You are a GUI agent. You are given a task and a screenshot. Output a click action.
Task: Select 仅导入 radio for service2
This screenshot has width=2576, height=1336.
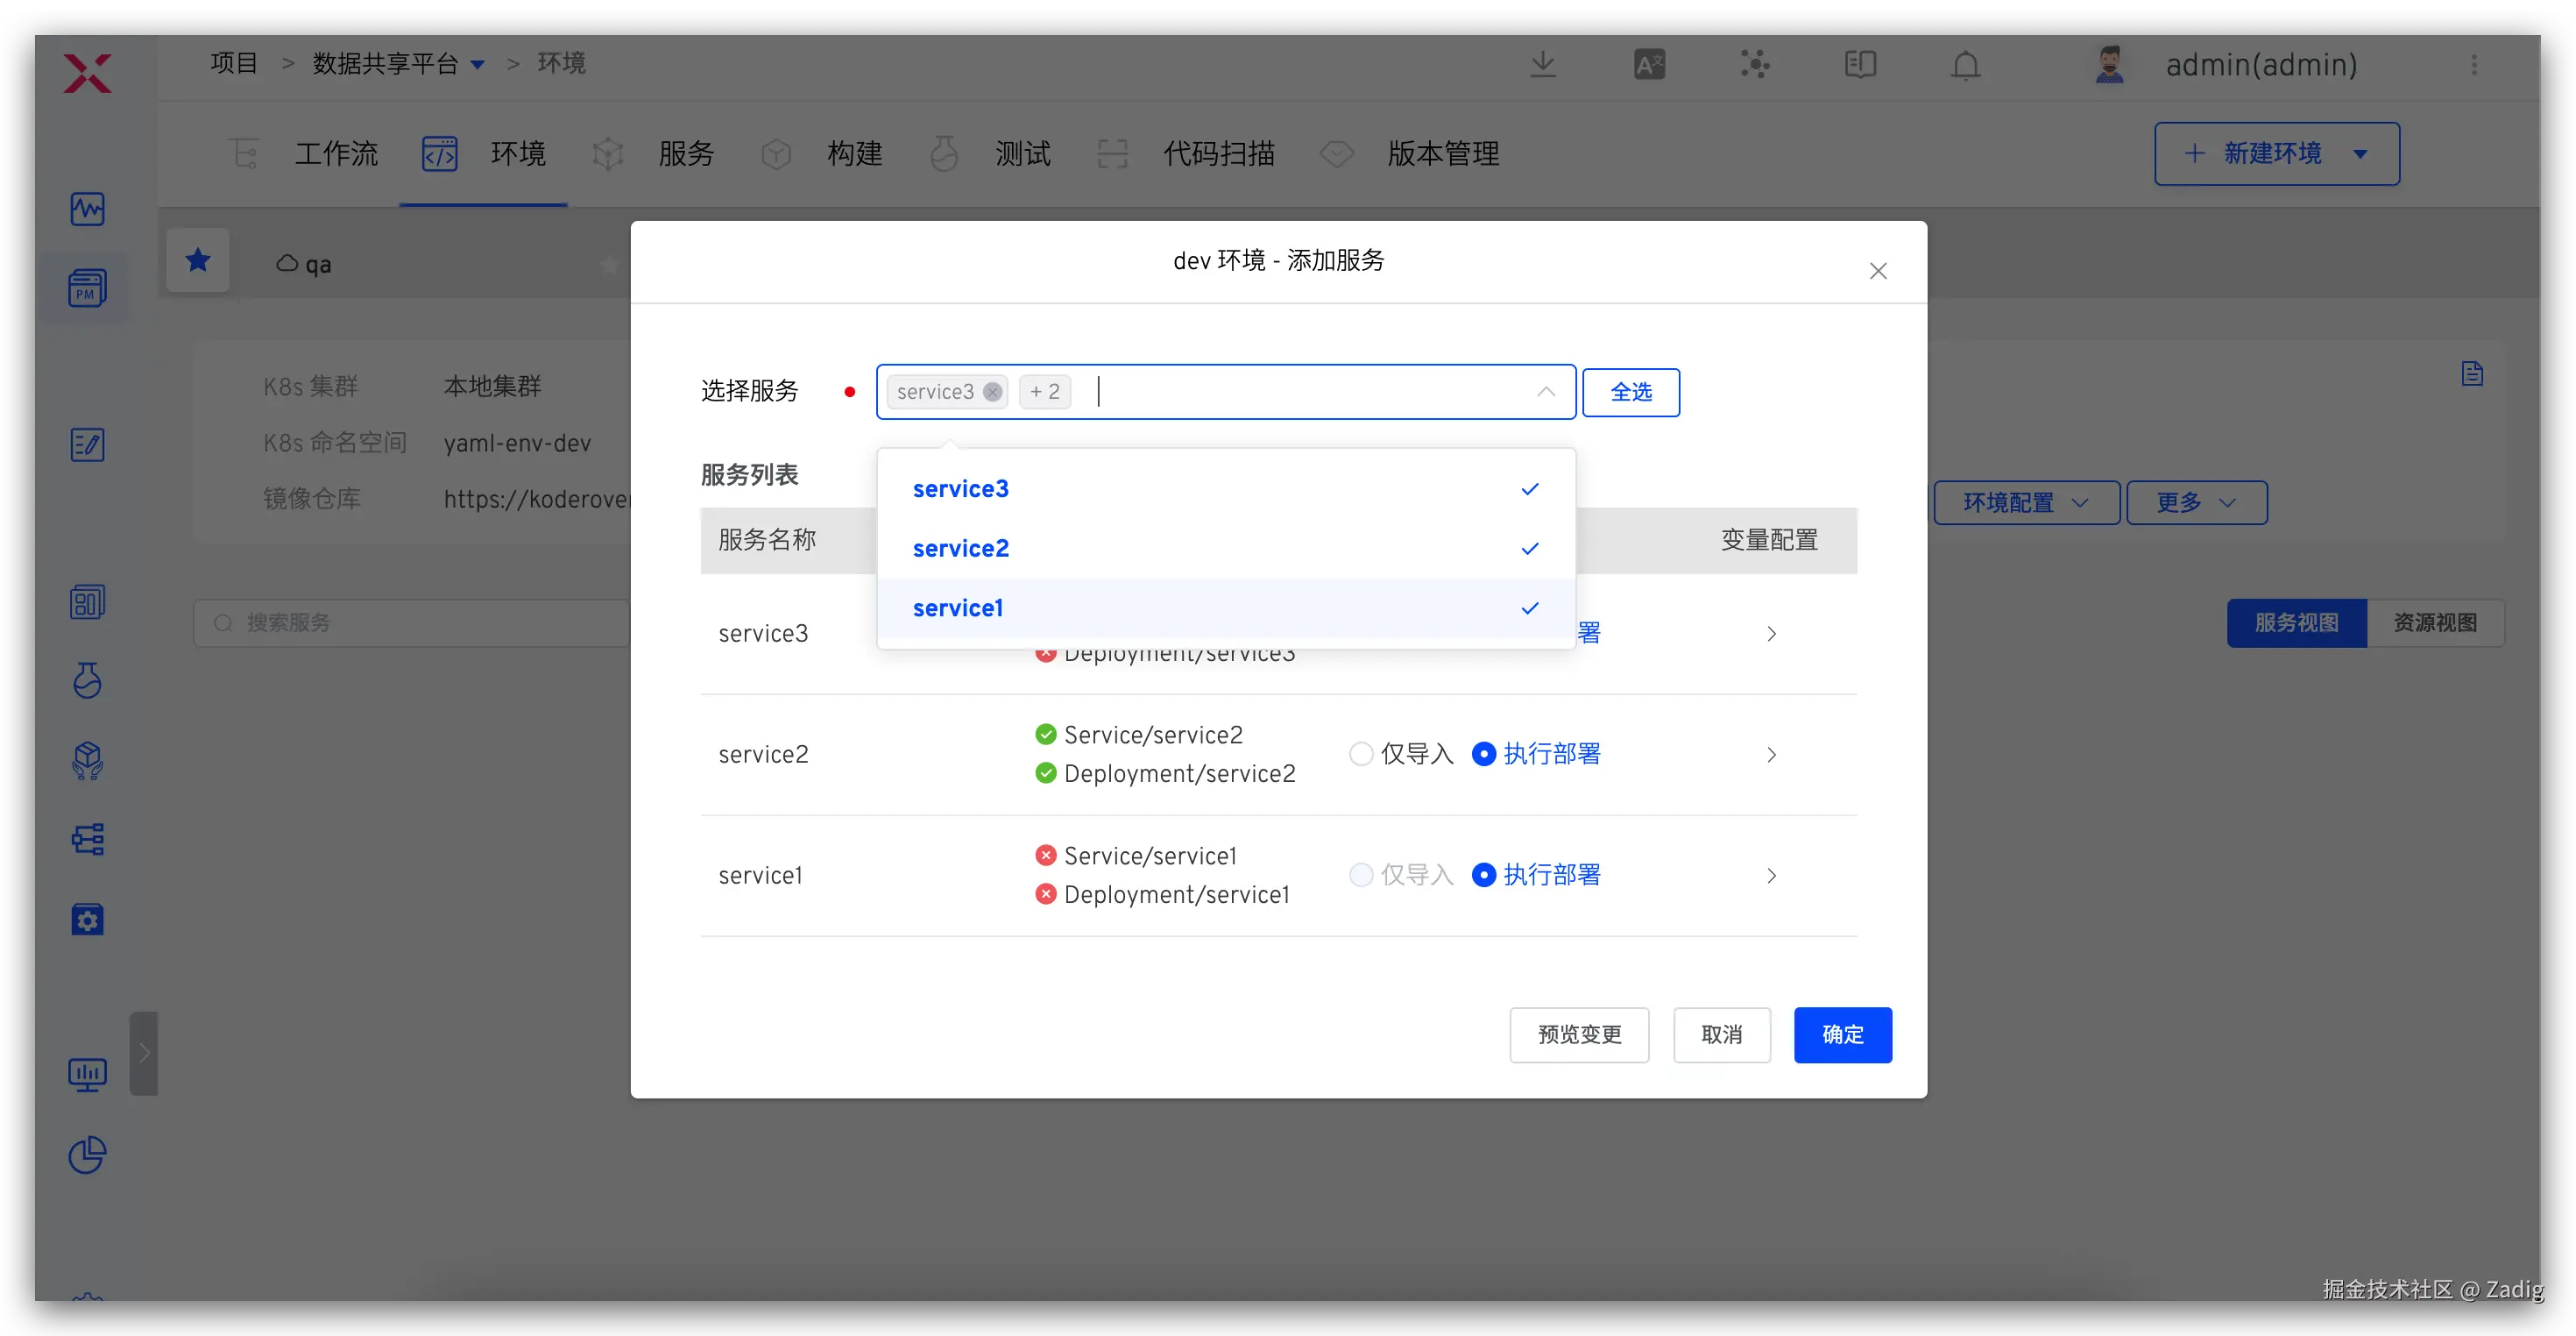point(1361,754)
